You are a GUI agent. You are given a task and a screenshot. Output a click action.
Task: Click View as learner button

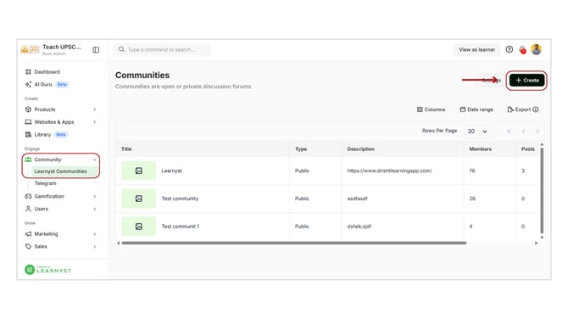476,50
